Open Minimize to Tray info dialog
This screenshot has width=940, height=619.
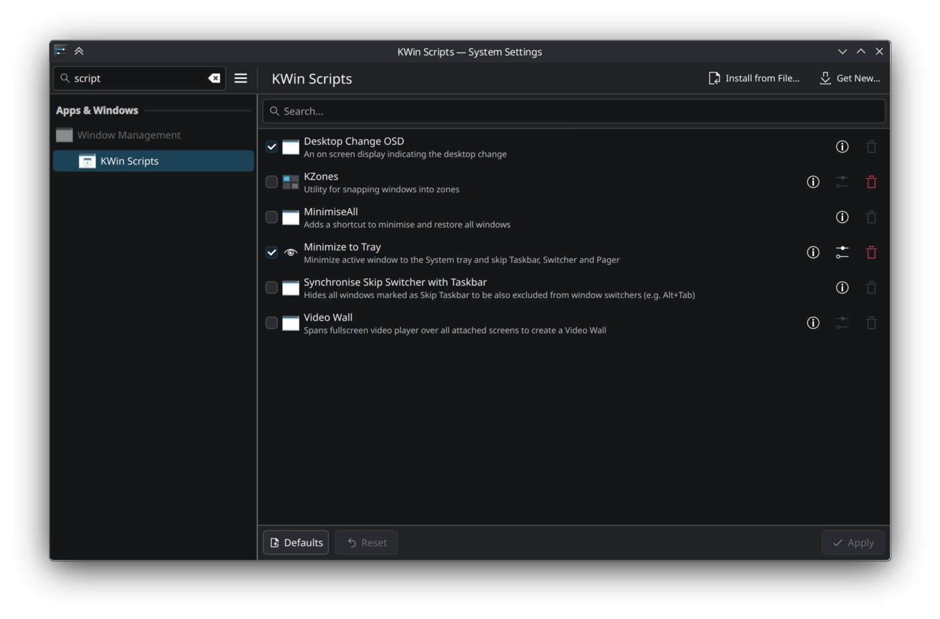pos(813,253)
